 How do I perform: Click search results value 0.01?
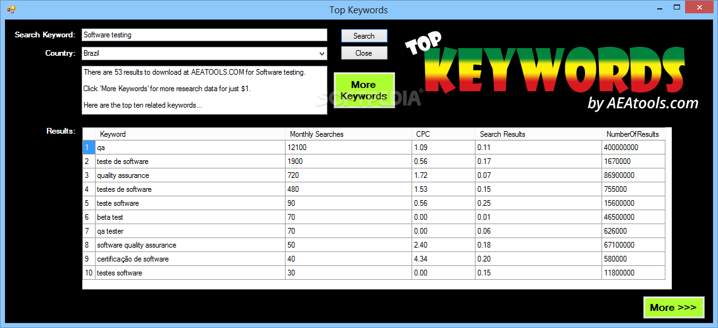click(x=538, y=217)
